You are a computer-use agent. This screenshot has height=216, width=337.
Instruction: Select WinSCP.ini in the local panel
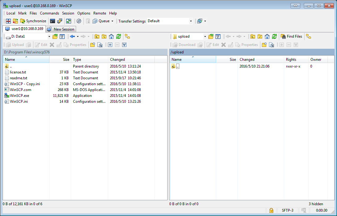pyautogui.click(x=19, y=102)
